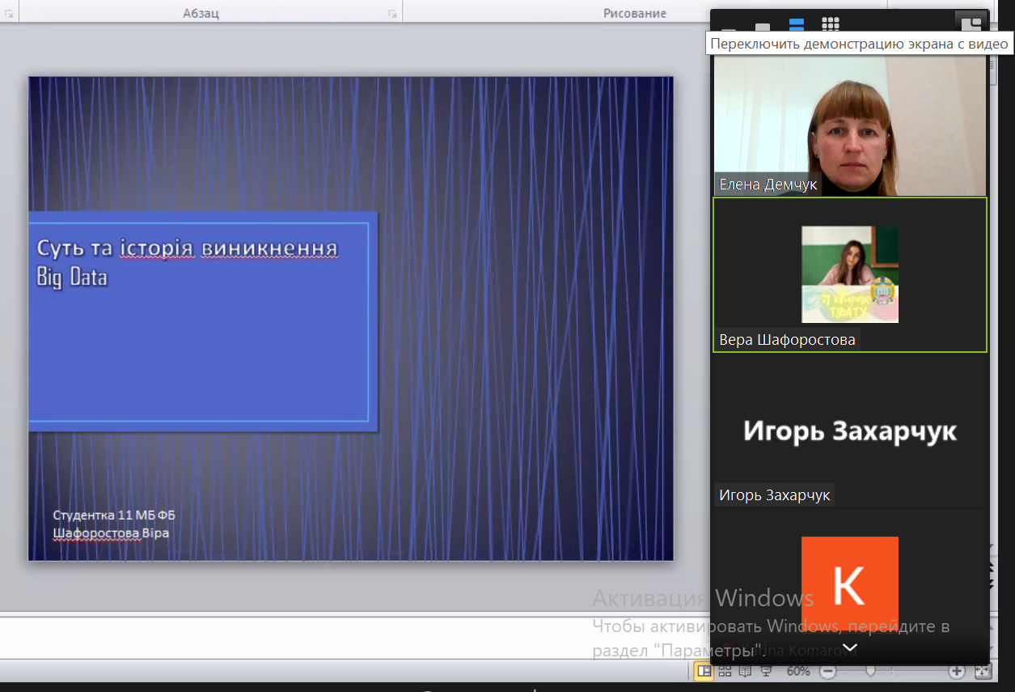Open dialog launcher left of Абзац group

pyautogui.click(x=9, y=14)
